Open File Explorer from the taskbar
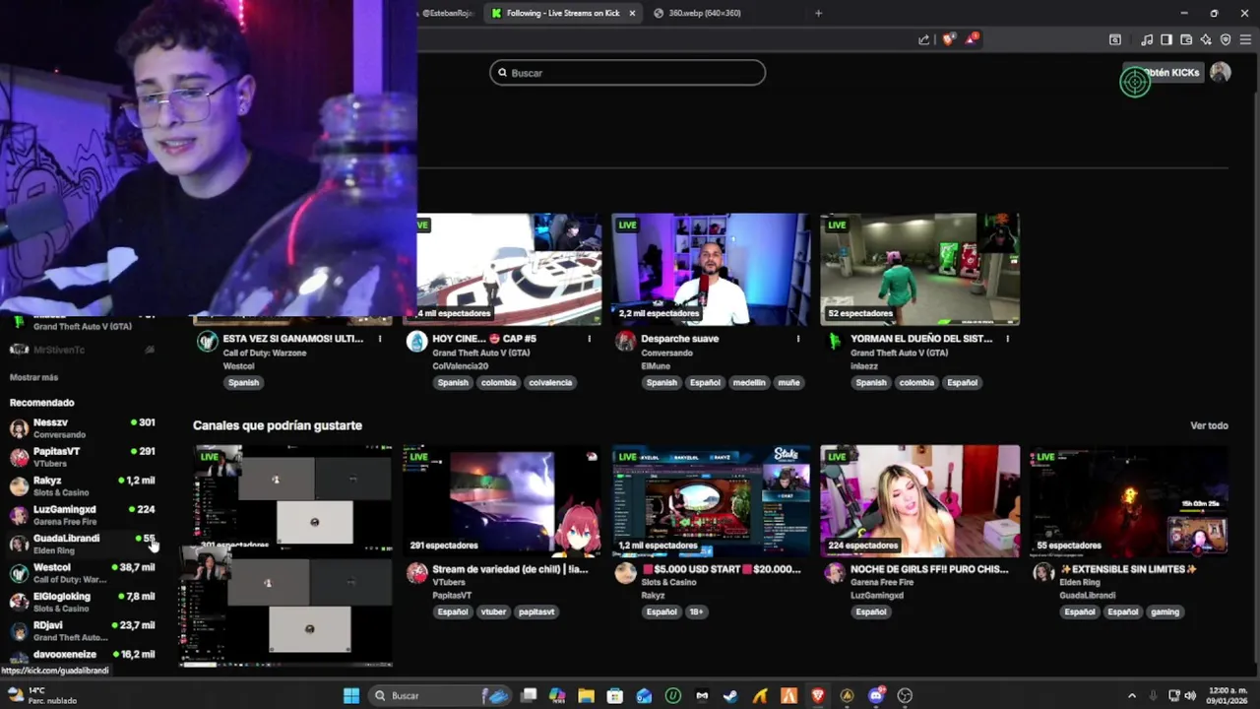This screenshot has width=1260, height=709. pyautogui.click(x=586, y=695)
